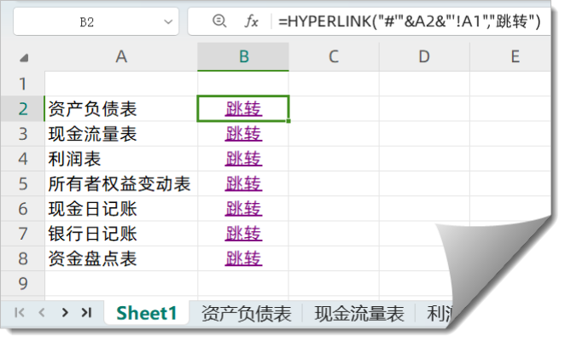Select row 2 header
This screenshot has width=565, height=342.
[23, 108]
